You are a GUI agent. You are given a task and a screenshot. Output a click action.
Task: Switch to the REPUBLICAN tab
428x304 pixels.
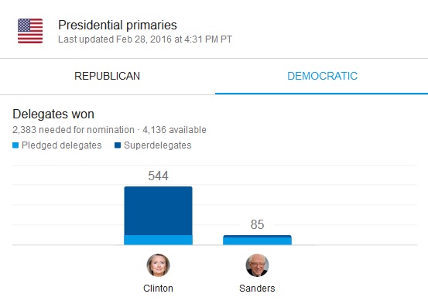tap(108, 76)
